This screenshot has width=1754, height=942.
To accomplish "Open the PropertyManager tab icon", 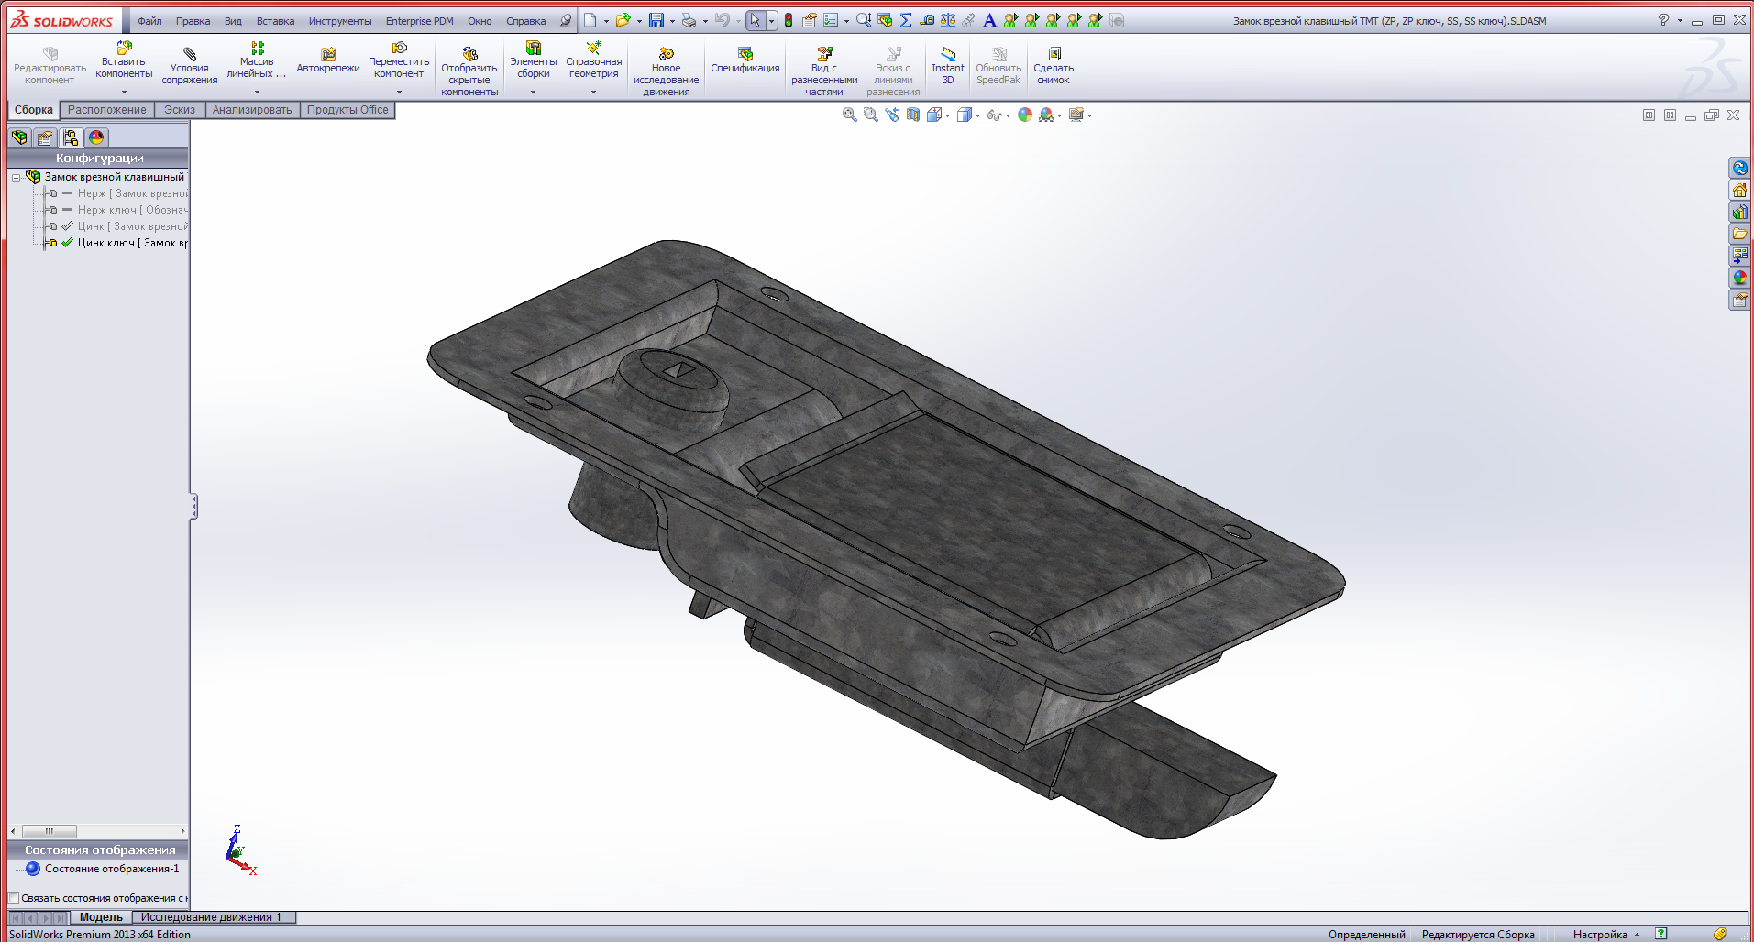I will coord(45,137).
